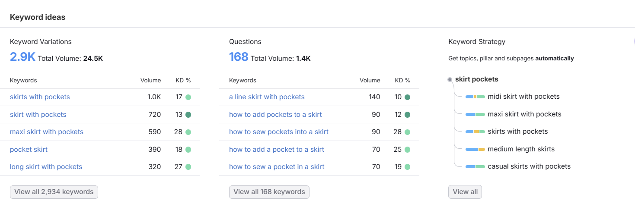The image size is (635, 210).
Task: Click KD dot for 'skirts with pockets' variation
Action: pyautogui.click(x=188, y=97)
